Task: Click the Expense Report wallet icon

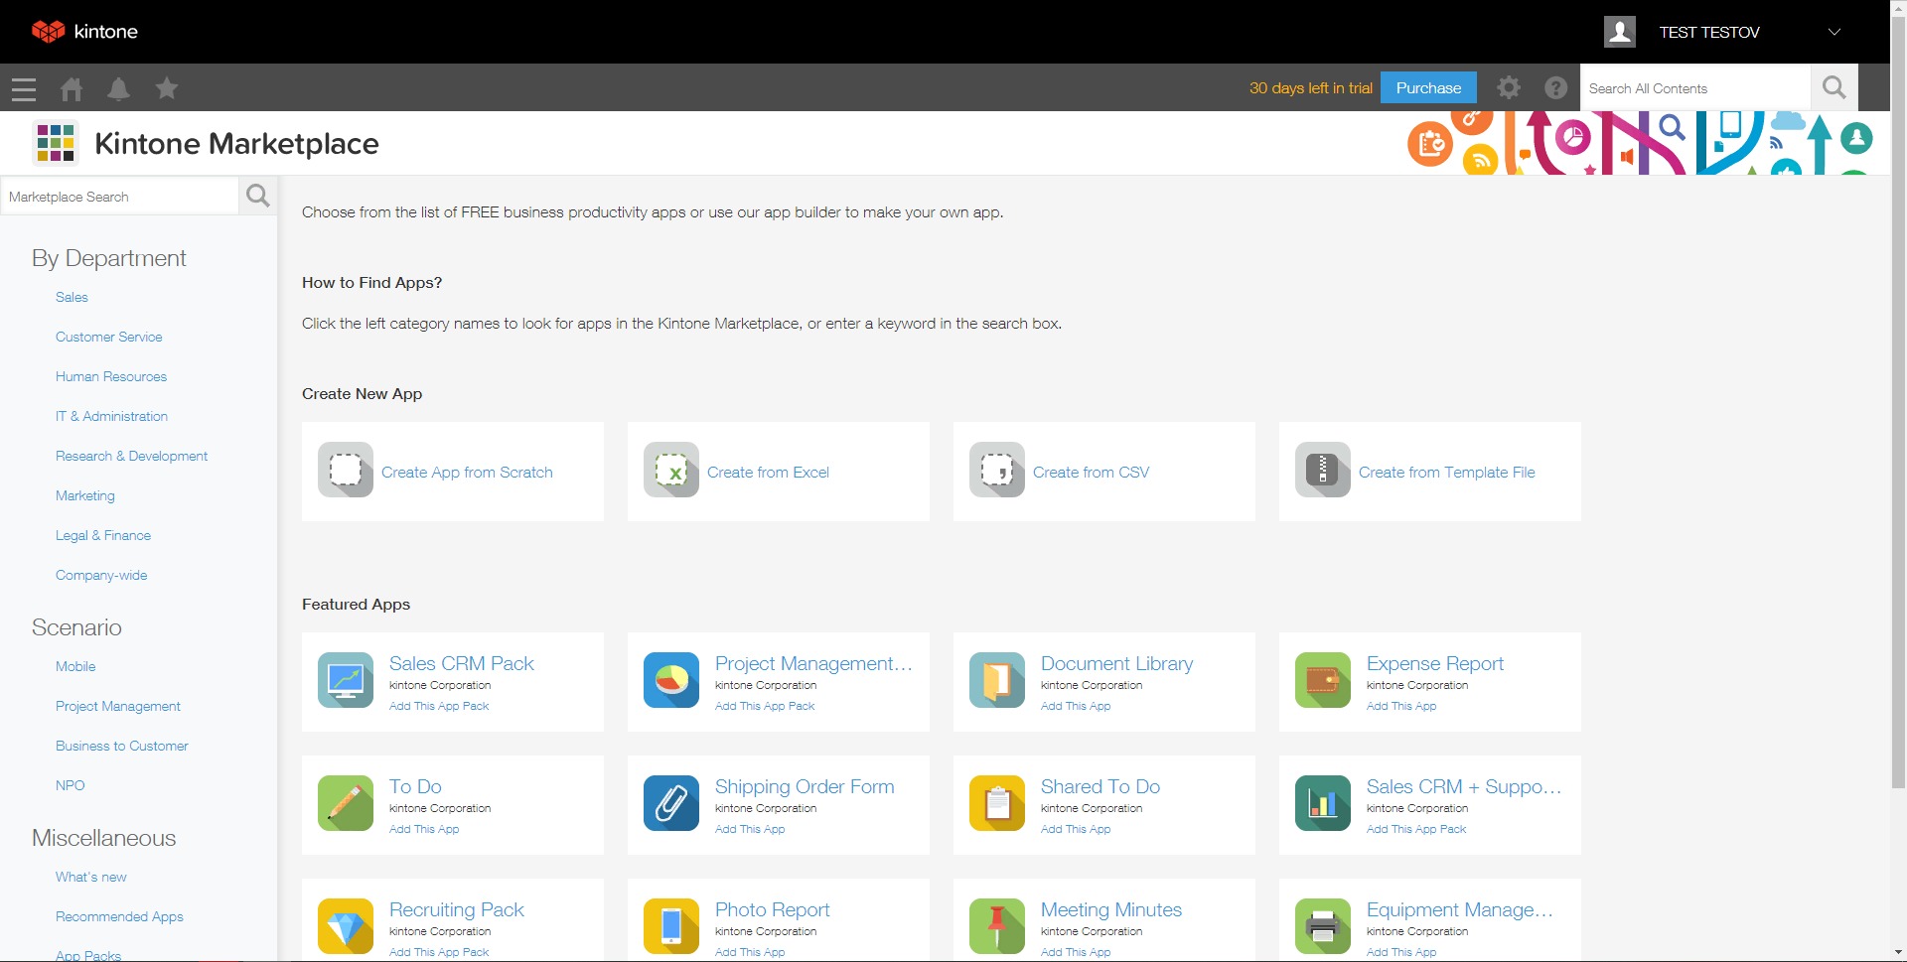Action: (1323, 680)
